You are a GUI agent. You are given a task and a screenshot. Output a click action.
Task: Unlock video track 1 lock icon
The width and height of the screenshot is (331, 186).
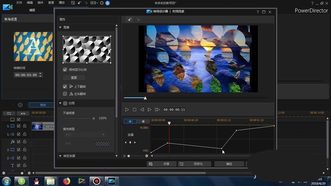tap(24, 126)
